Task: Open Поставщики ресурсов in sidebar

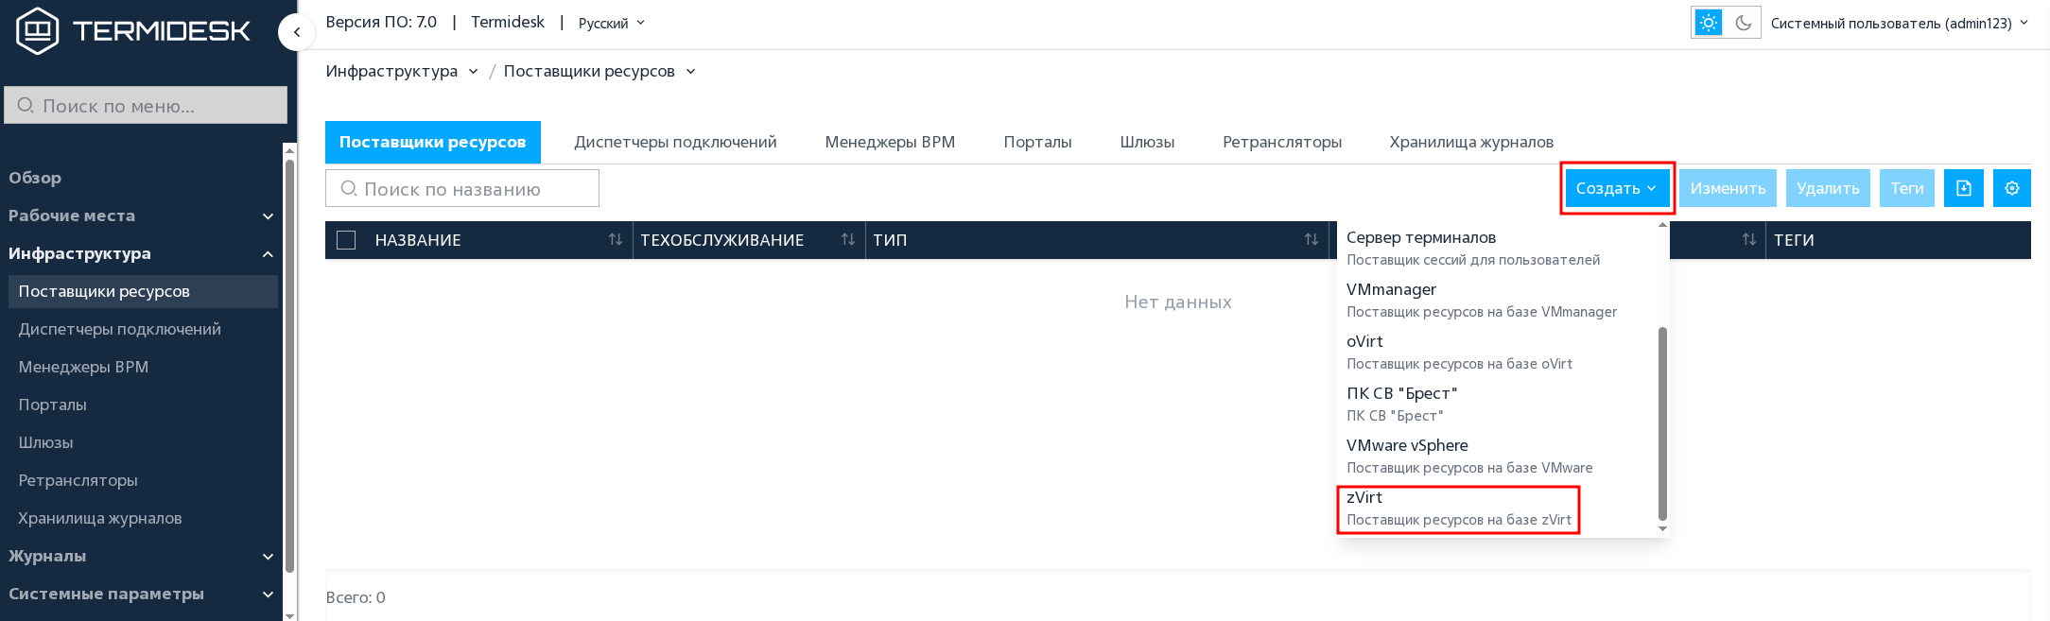Action: coord(143,291)
